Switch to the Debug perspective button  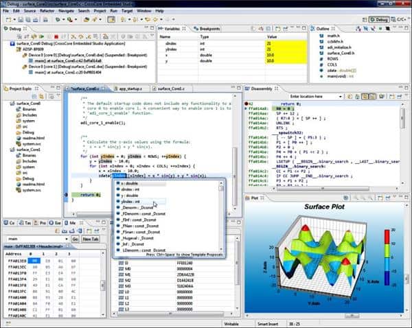(377, 20)
